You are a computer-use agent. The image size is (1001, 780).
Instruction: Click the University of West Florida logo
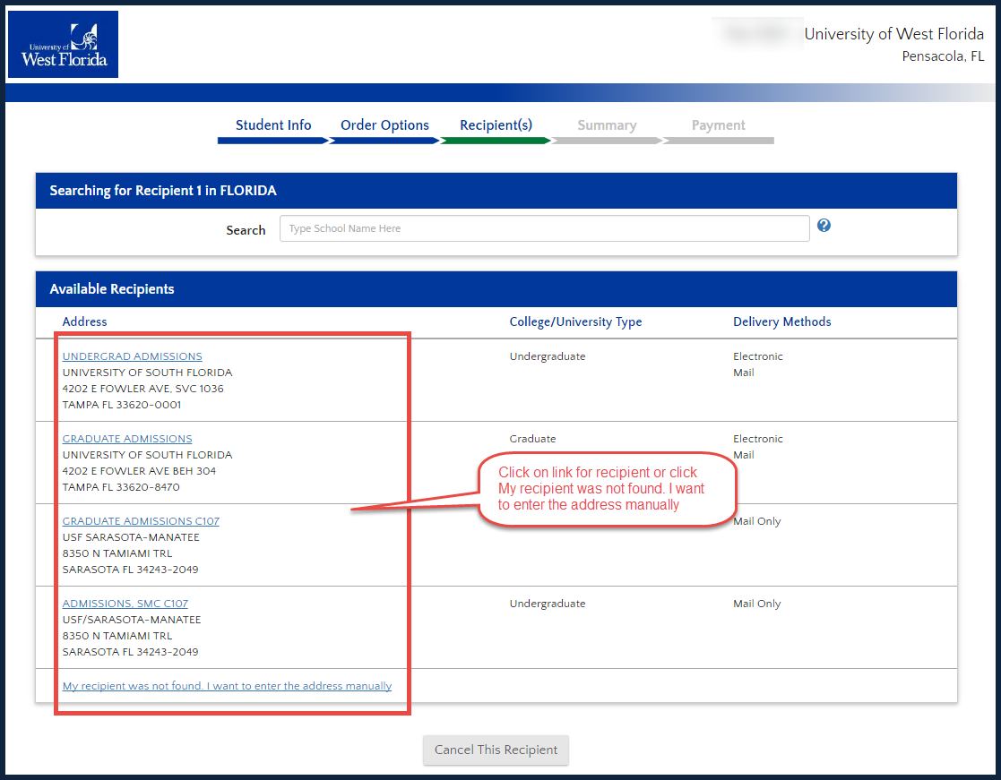[64, 44]
